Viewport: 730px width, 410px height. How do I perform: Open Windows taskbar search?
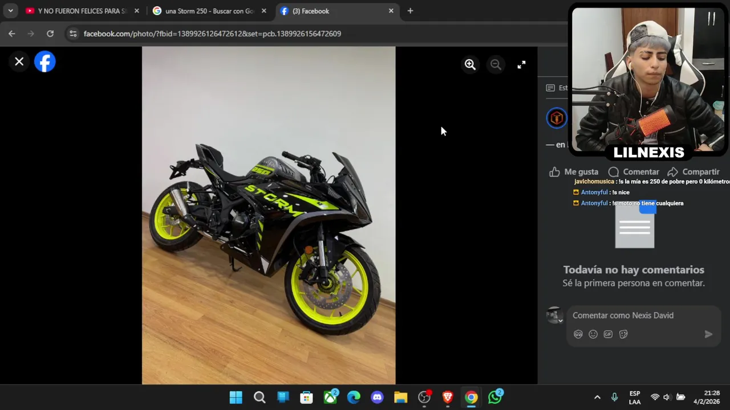(x=259, y=397)
